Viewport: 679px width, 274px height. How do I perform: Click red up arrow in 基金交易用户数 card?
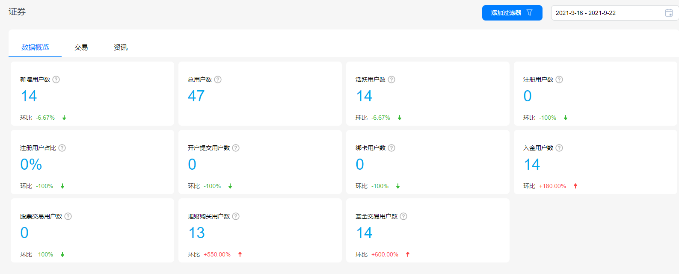point(408,254)
